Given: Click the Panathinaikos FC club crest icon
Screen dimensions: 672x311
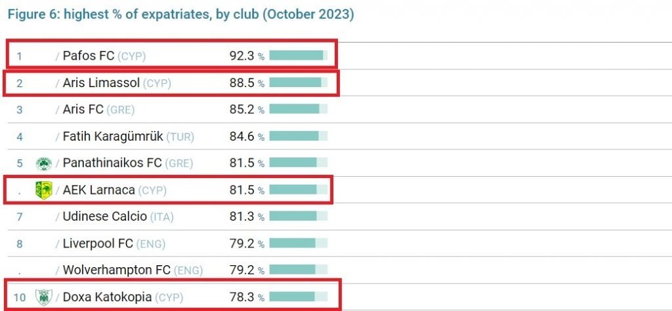Looking at the screenshot, I should point(44,164).
